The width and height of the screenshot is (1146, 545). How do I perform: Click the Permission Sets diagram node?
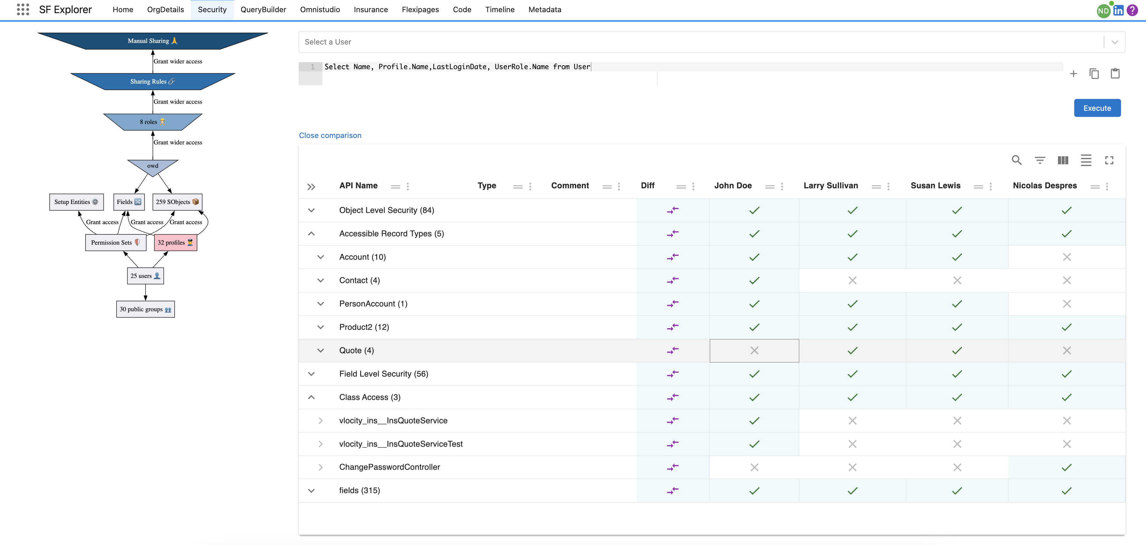[116, 243]
